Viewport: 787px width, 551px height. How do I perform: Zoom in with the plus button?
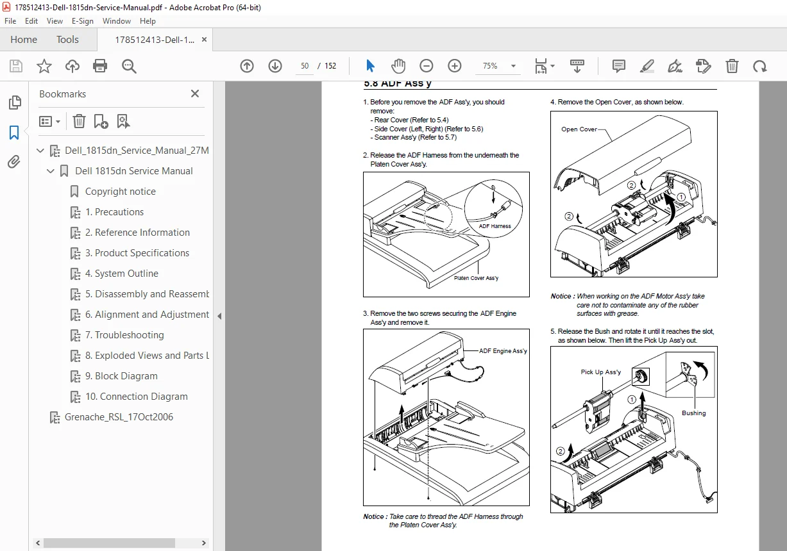[455, 66]
